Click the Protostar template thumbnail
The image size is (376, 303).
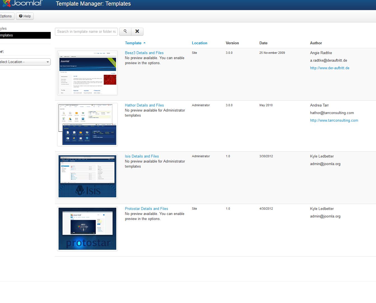(x=87, y=229)
